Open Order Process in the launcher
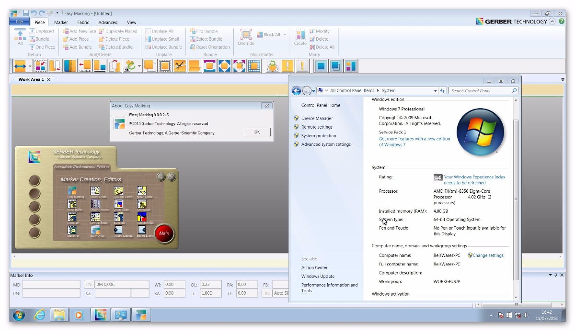The width and height of the screenshot is (575, 331). coord(95,204)
